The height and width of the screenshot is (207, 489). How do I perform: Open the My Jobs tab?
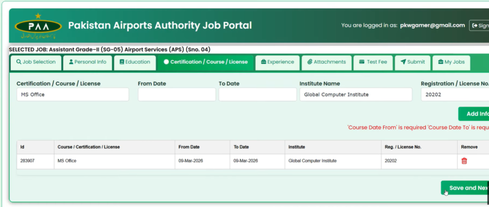click(x=451, y=62)
